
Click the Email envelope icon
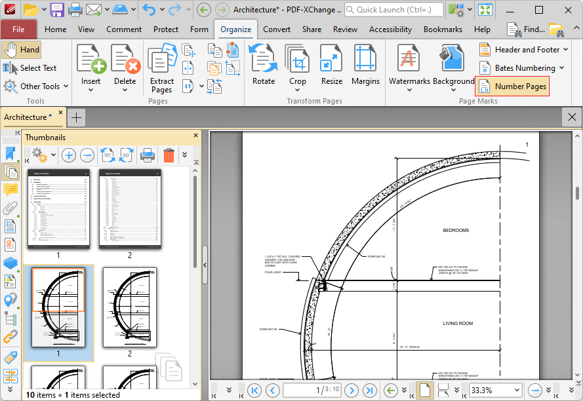point(94,10)
